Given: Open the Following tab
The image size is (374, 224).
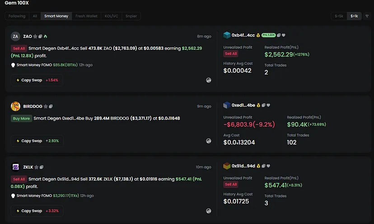Looking at the screenshot, I should [x=17, y=16].
